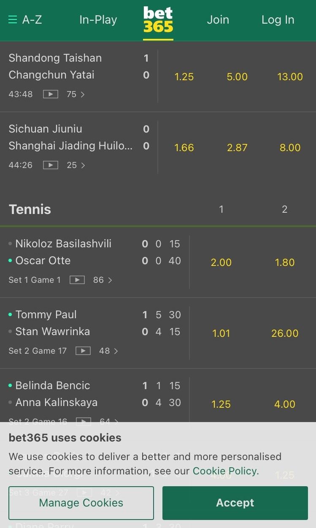316x528 pixels.
Task: Open live stream icon for Sichuan Jiuniu match
Action: click(51, 165)
